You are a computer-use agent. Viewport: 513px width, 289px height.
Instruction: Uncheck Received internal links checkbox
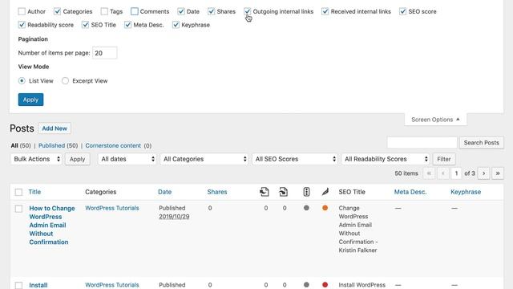point(325,11)
